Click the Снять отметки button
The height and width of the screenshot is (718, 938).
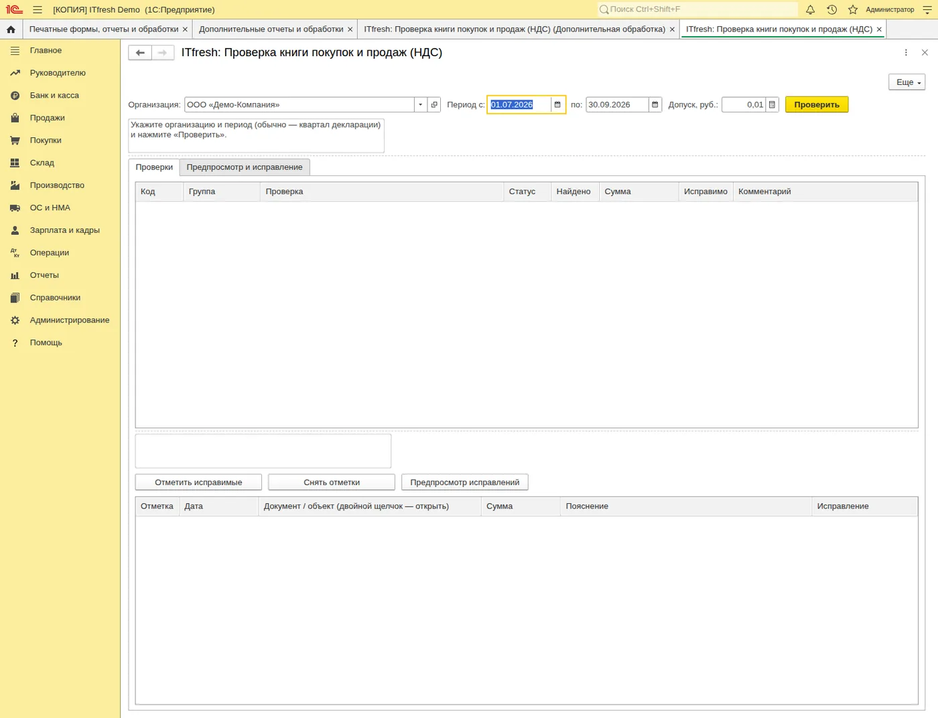(332, 482)
